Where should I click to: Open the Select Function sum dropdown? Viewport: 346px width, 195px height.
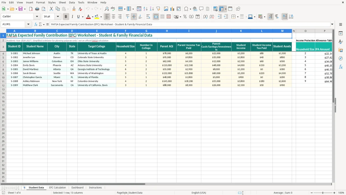[44, 24]
